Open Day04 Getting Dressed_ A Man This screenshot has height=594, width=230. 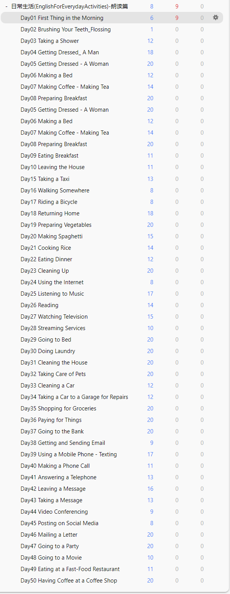[x=60, y=52]
